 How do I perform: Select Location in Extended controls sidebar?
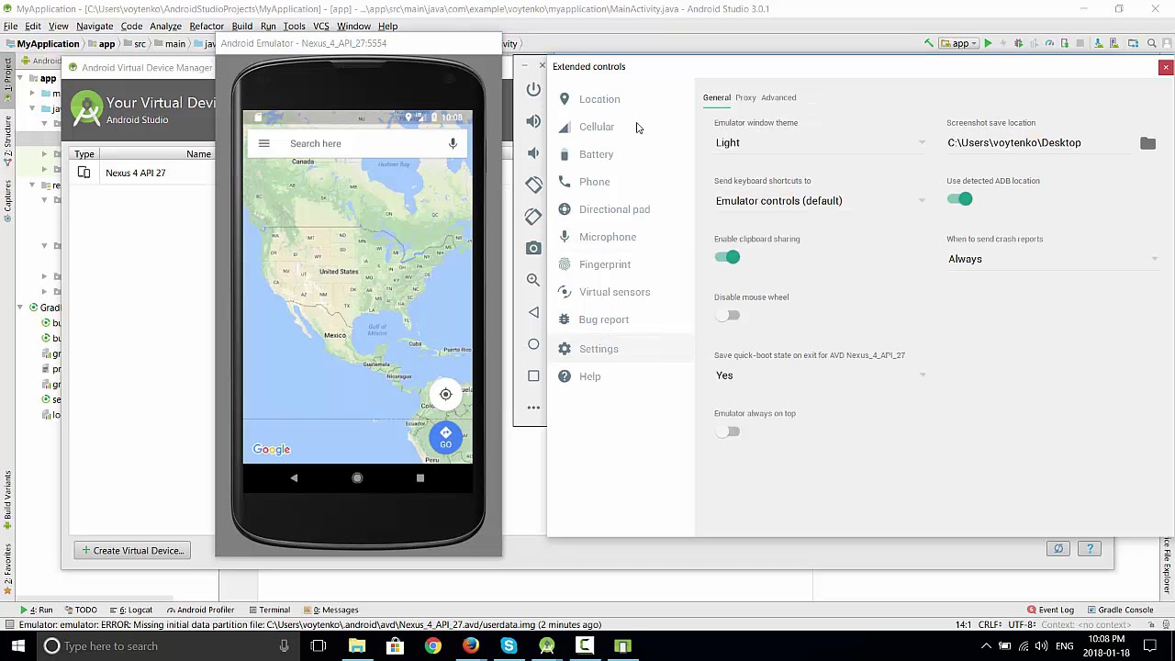[621, 99]
